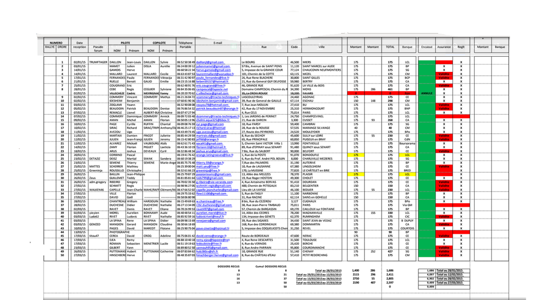
Task: Click the julienmamet@gmail.com email address
Action: pyautogui.click(x=213, y=66)
